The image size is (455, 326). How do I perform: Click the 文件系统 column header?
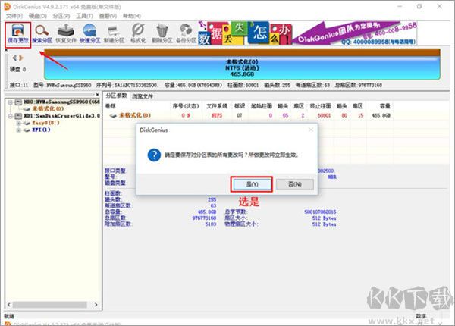point(217,106)
